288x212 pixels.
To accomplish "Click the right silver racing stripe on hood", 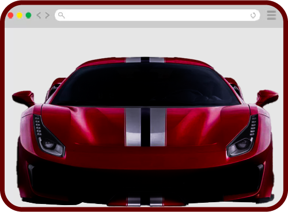I will pos(158,127).
